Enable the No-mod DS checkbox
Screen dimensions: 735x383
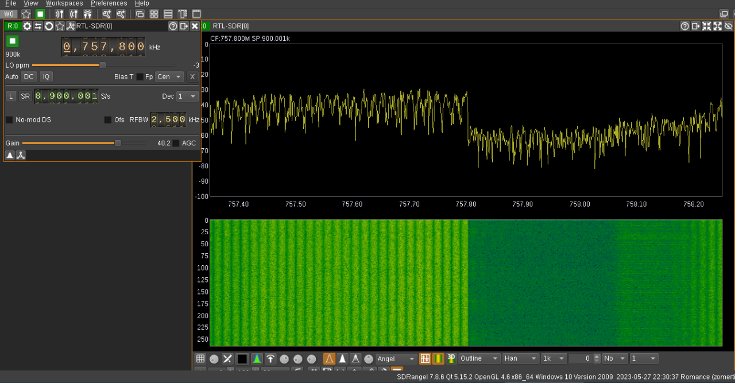[x=9, y=119]
